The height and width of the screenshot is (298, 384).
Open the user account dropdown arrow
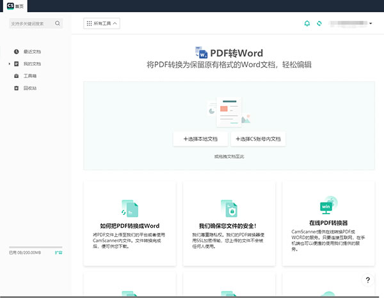tap(371, 24)
